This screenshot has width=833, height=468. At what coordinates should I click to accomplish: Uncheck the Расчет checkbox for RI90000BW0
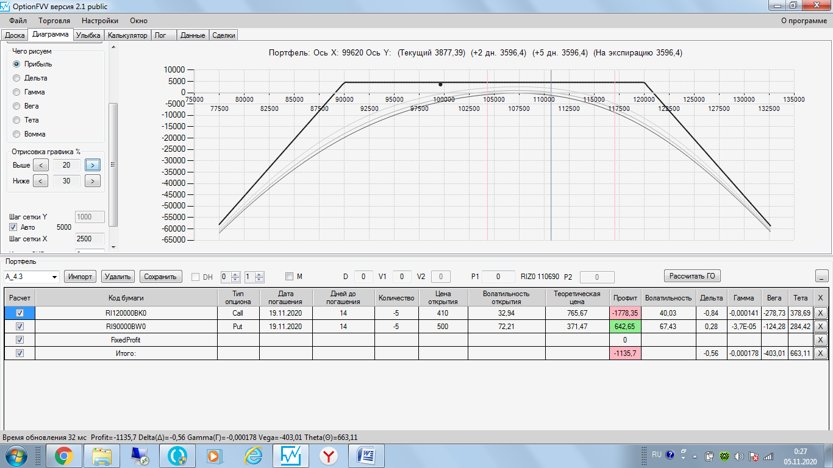(x=20, y=327)
